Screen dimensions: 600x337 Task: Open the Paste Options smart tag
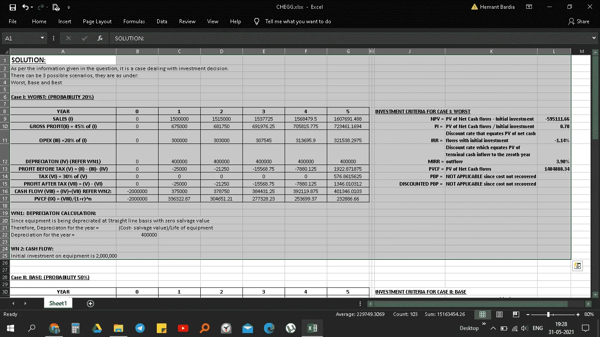(578, 266)
